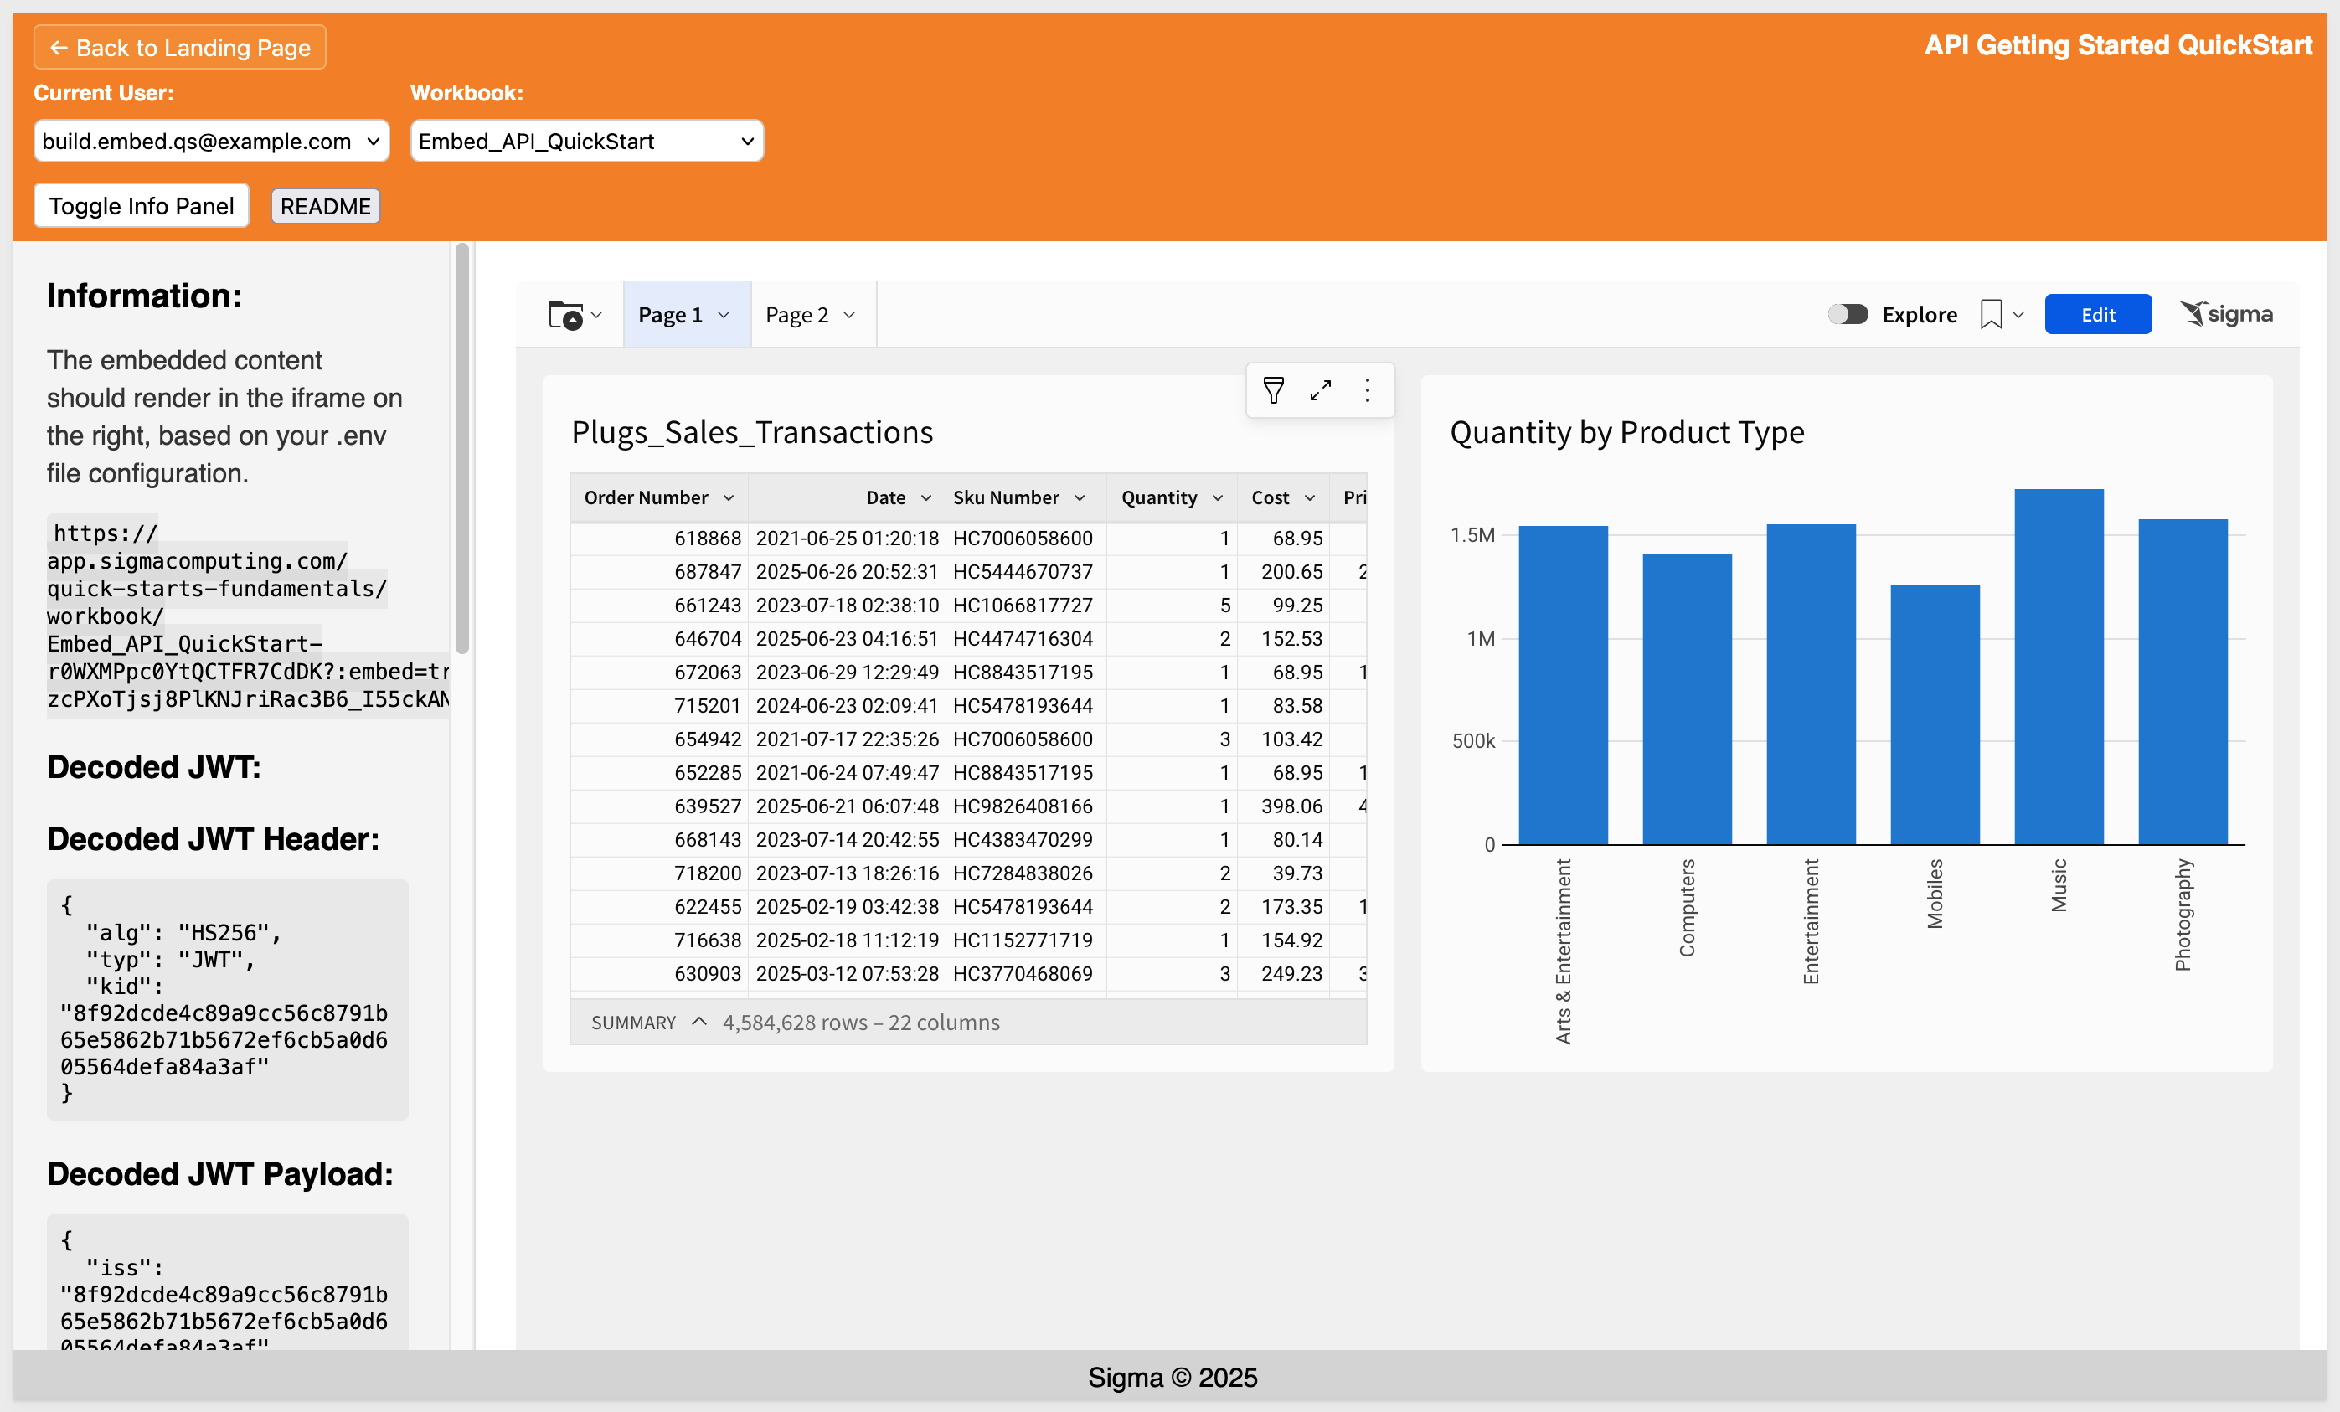Select Sku cell HC1066817727
This screenshot has width=2340, height=1412.
[x=1026, y=605]
